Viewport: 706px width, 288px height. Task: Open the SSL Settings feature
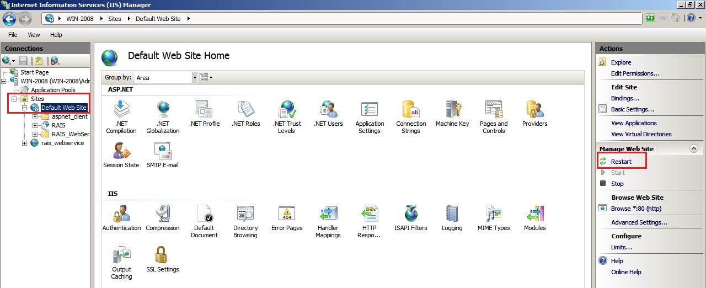(x=163, y=259)
